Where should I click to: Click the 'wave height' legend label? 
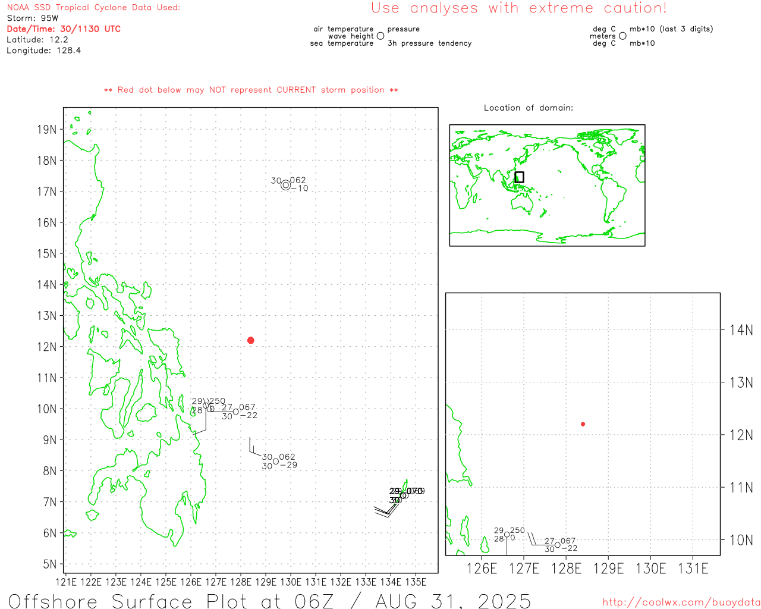pos(351,36)
